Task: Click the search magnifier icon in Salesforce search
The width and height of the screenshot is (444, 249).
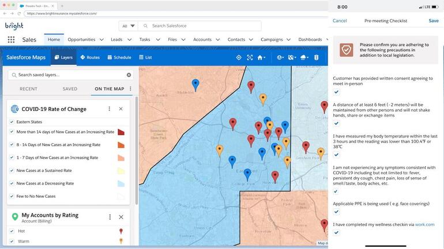Action: pos(145,26)
